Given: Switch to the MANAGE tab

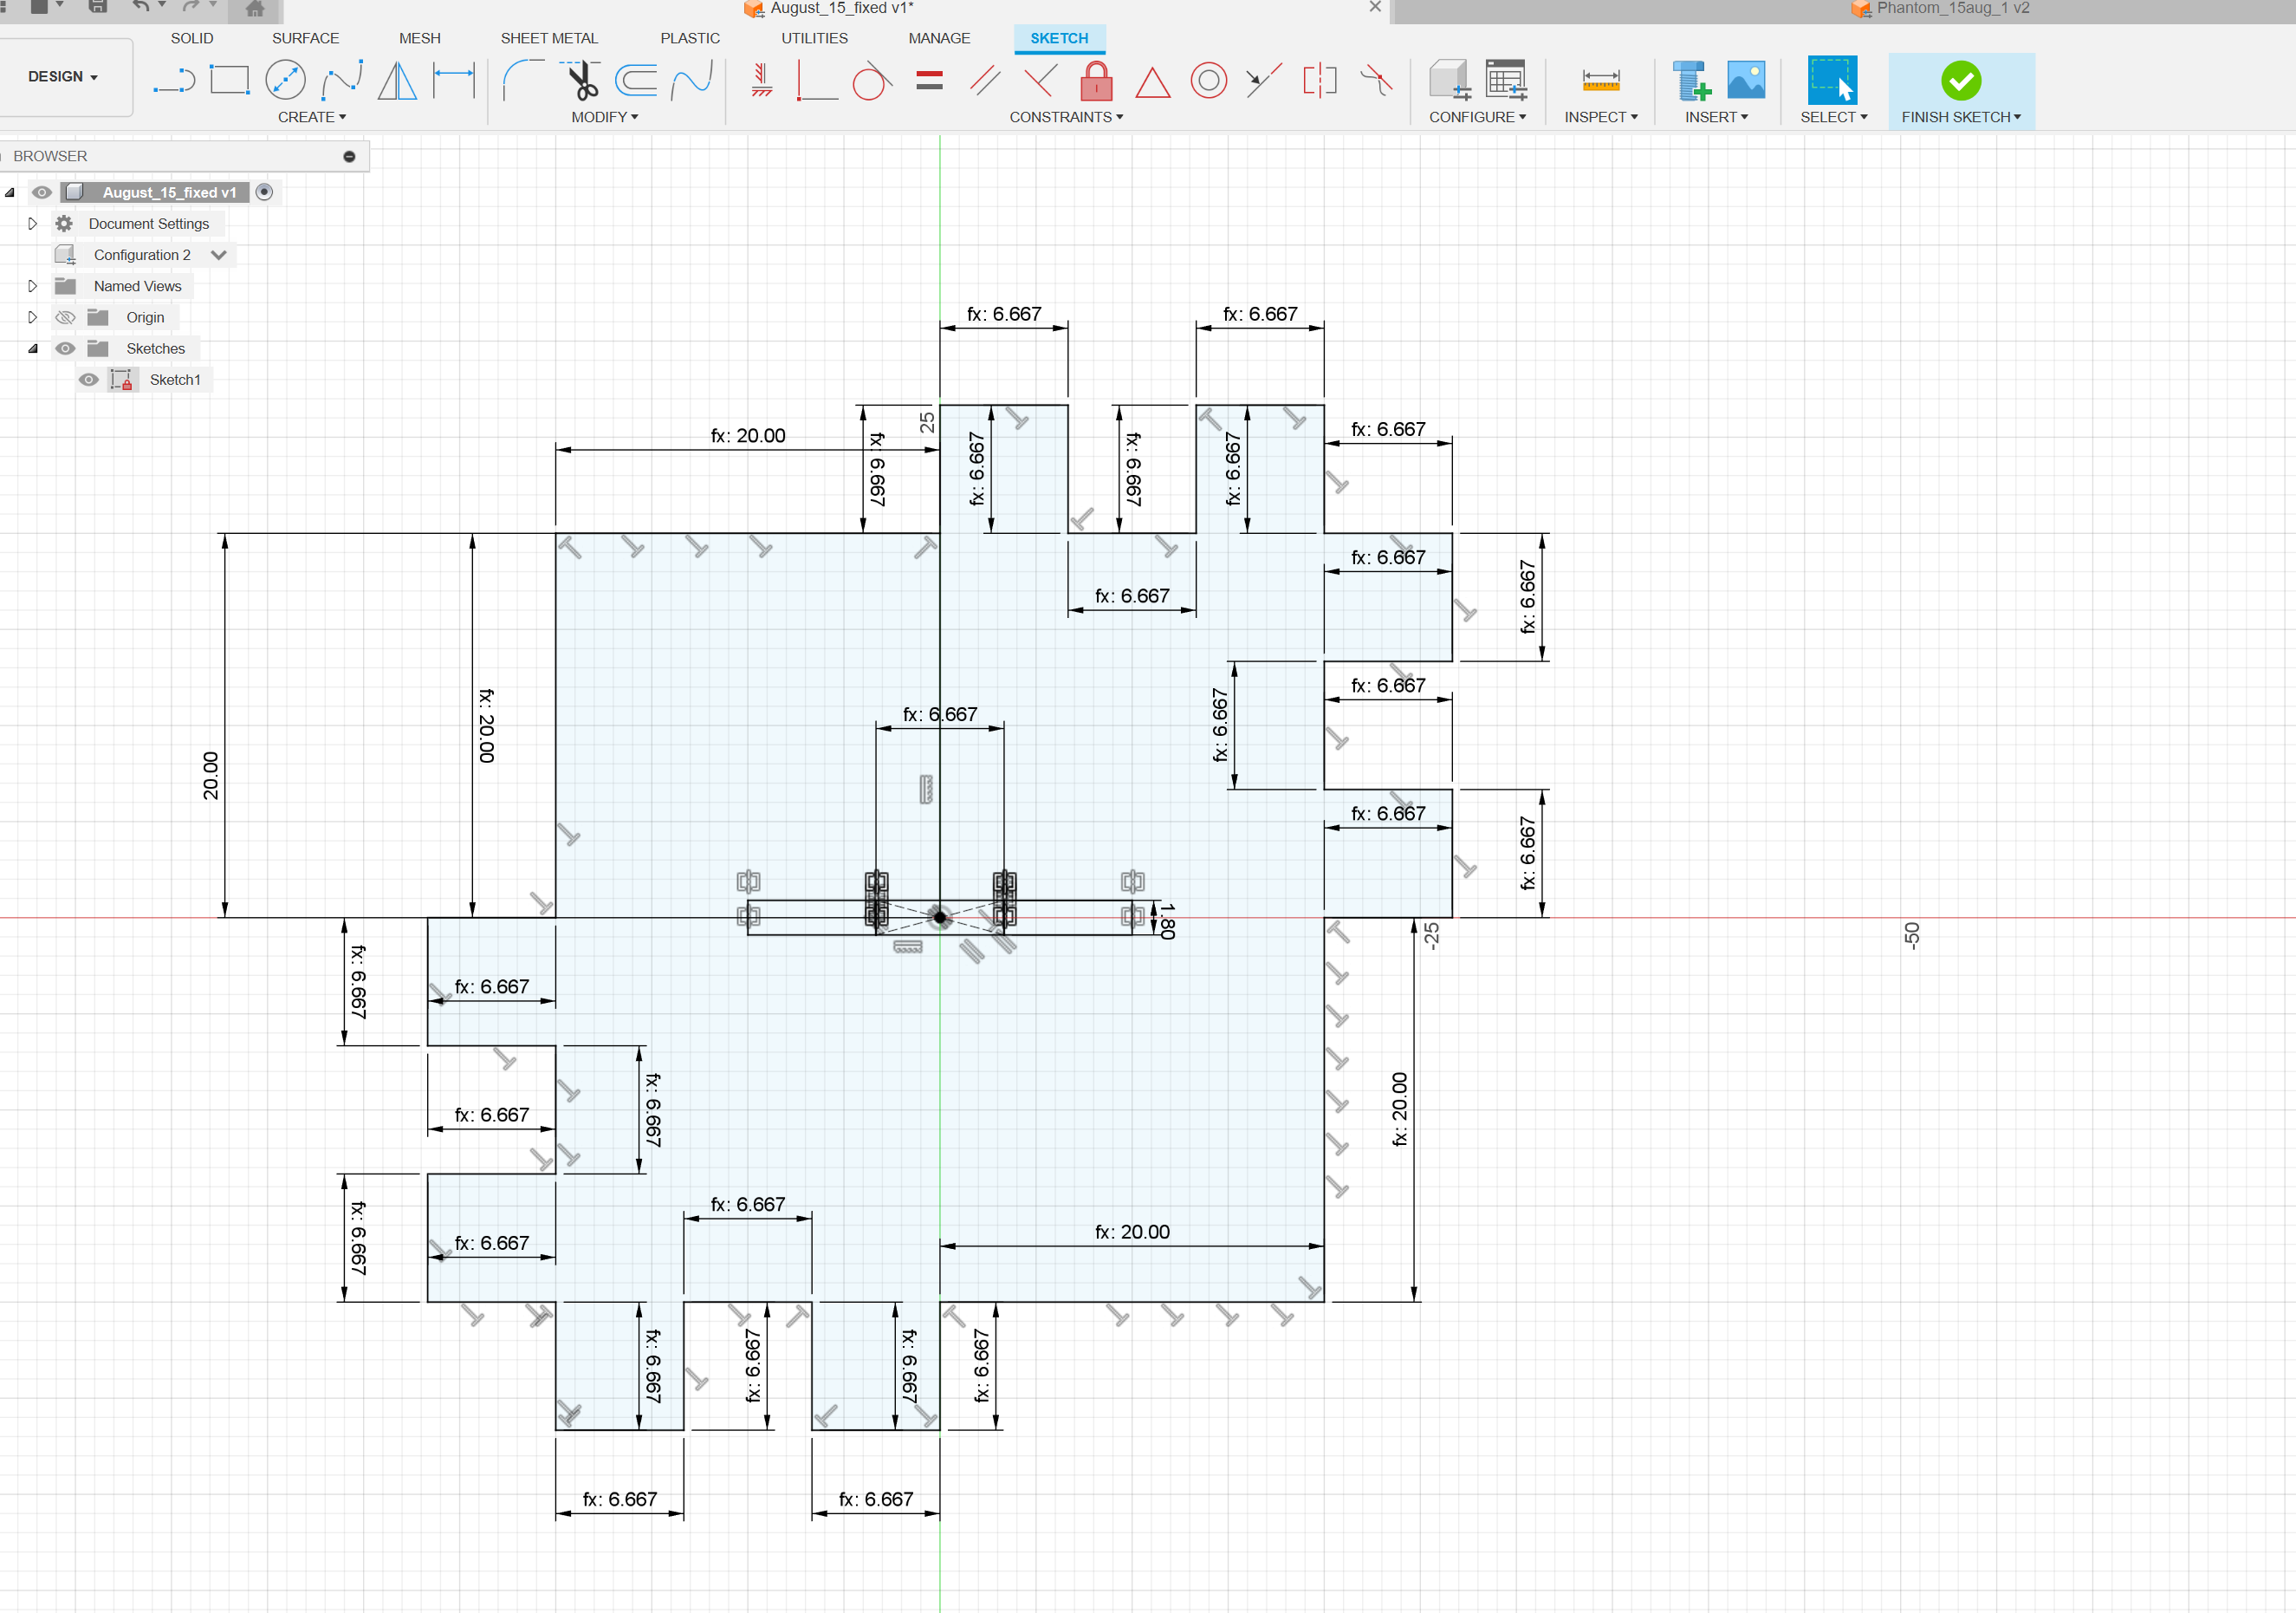Looking at the screenshot, I should click(x=939, y=38).
